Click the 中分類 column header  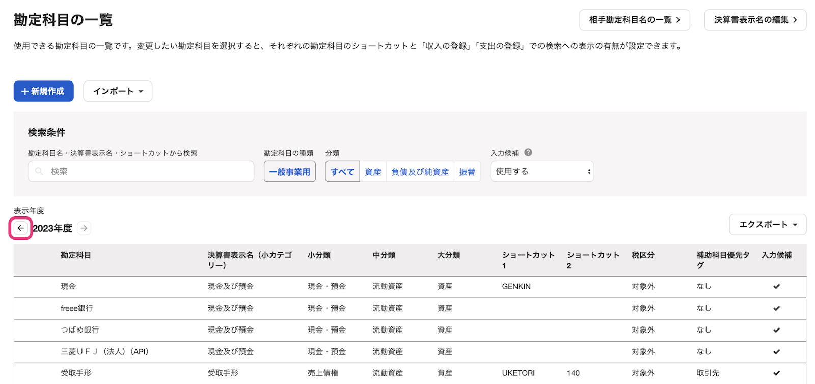pos(384,255)
